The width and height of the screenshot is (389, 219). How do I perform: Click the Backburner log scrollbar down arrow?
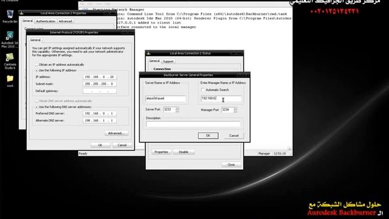pos(289,148)
